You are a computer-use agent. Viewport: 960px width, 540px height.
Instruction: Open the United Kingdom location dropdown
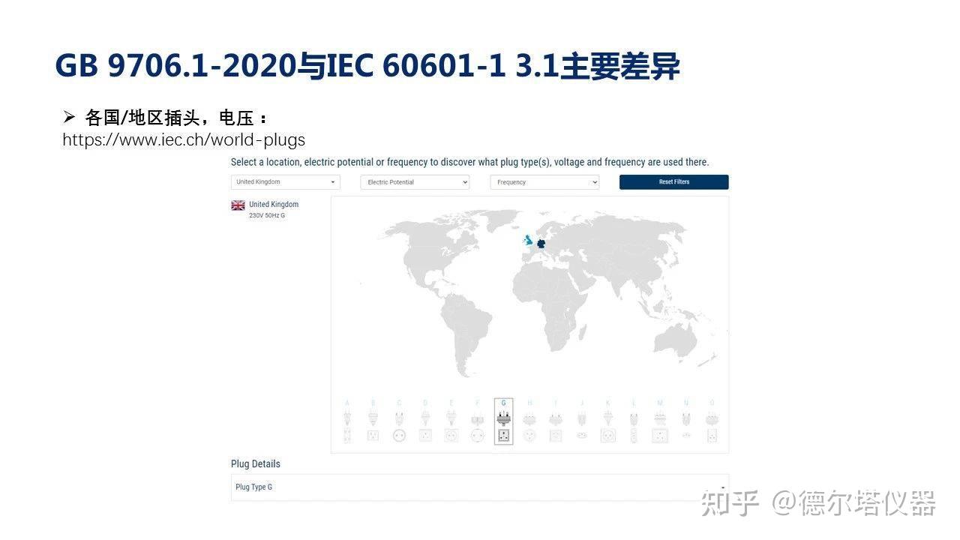click(285, 181)
